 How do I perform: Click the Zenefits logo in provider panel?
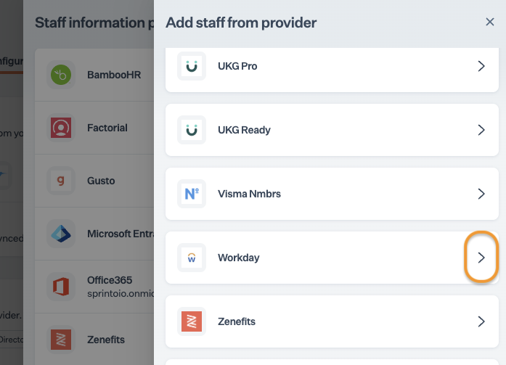192,321
